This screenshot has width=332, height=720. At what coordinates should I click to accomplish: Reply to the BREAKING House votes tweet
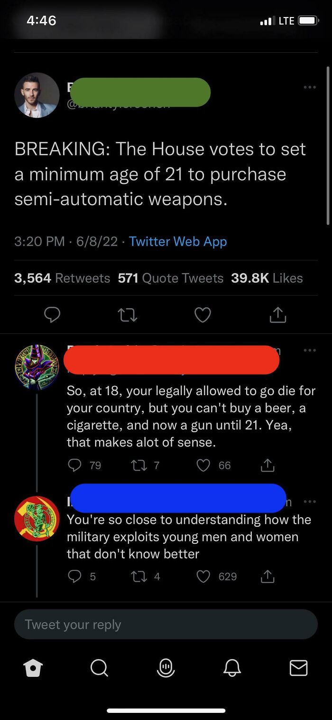[52, 314]
